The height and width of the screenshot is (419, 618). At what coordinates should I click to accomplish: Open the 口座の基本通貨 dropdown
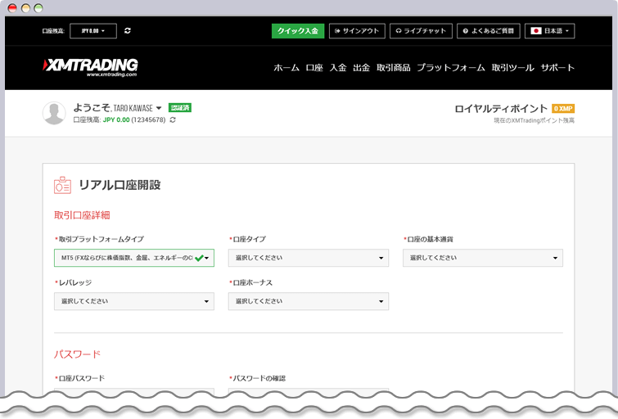point(483,258)
